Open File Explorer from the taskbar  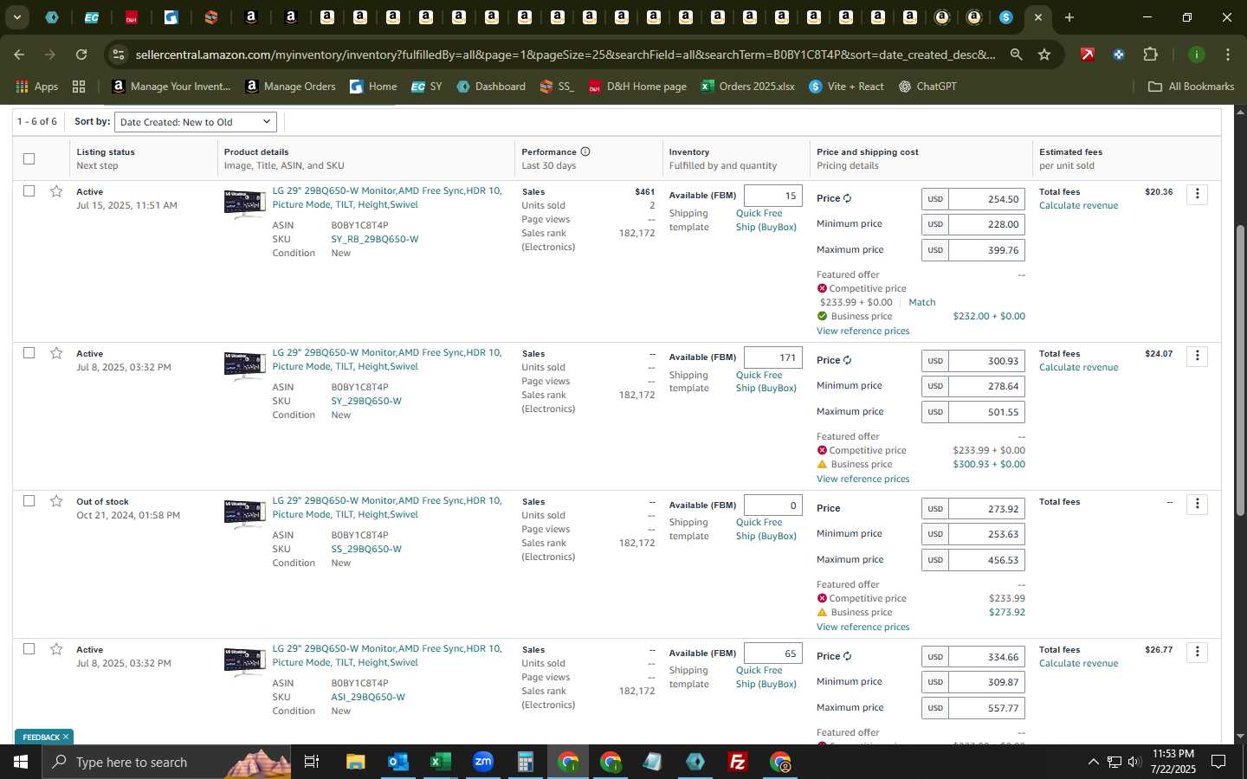pyautogui.click(x=355, y=762)
